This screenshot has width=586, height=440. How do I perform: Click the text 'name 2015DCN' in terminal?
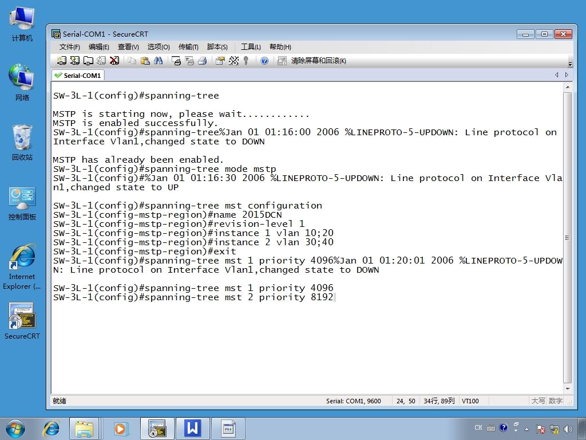pos(247,215)
